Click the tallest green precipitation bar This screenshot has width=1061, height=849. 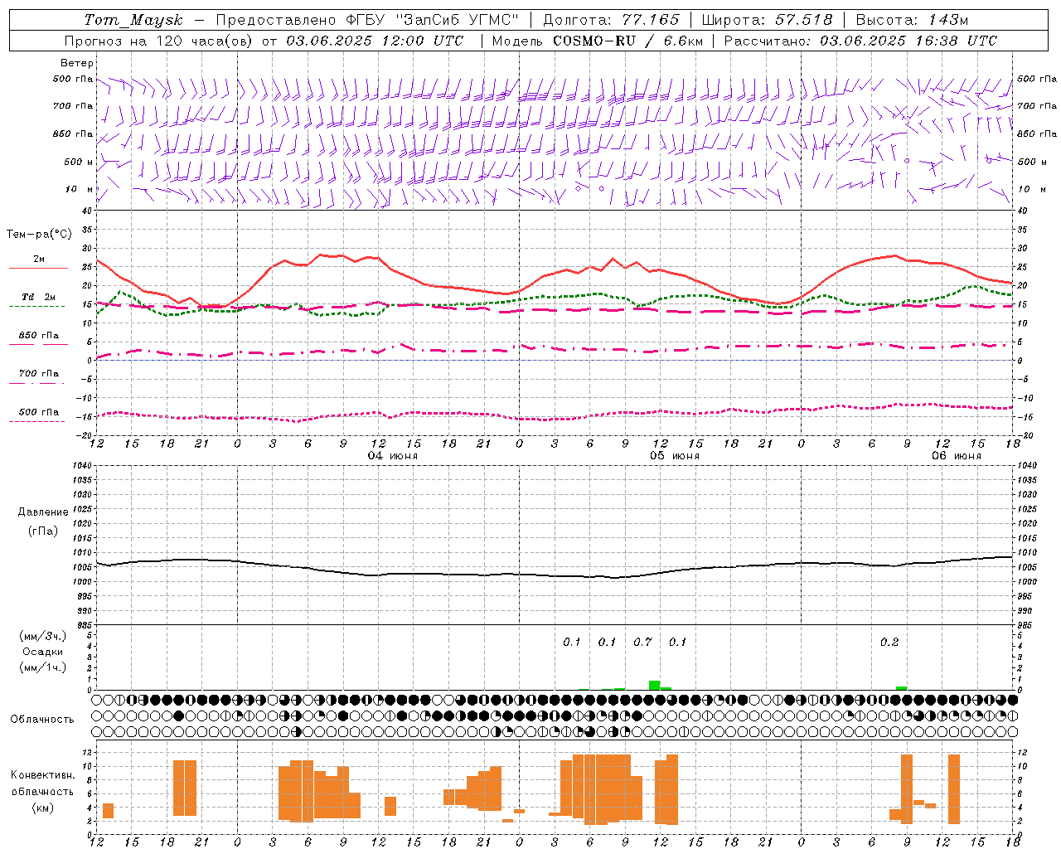(x=654, y=685)
